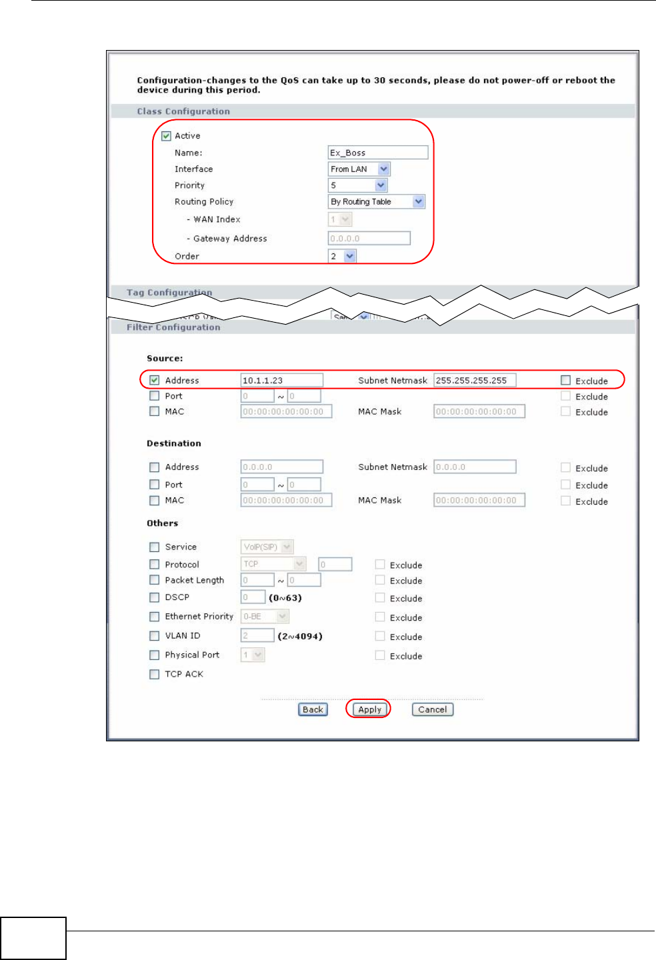
Task: Edit the class Name field Ex_Boss
Action: tap(378, 153)
